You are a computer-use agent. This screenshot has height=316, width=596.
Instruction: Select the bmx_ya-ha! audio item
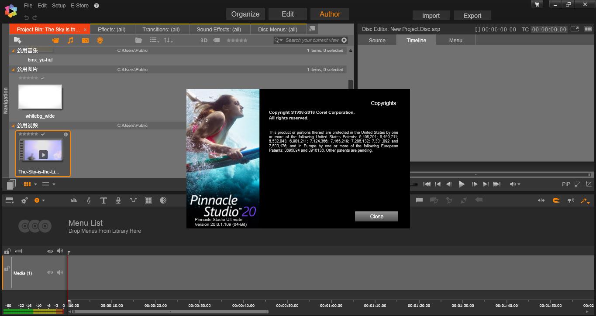pyautogui.click(x=40, y=60)
